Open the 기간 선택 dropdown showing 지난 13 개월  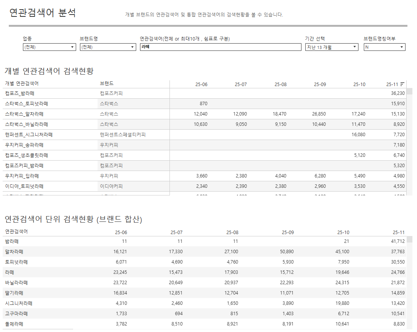331,47
